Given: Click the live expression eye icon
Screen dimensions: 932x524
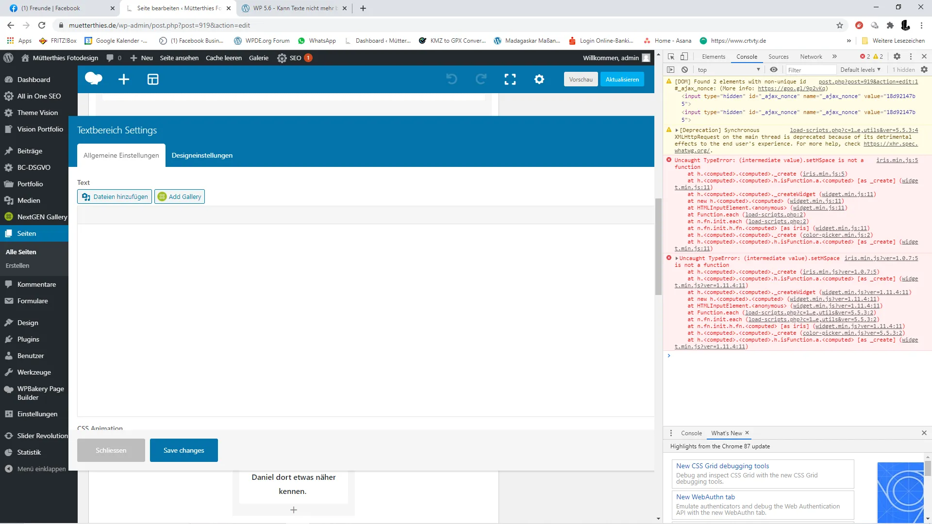Looking at the screenshot, I should pos(774,70).
